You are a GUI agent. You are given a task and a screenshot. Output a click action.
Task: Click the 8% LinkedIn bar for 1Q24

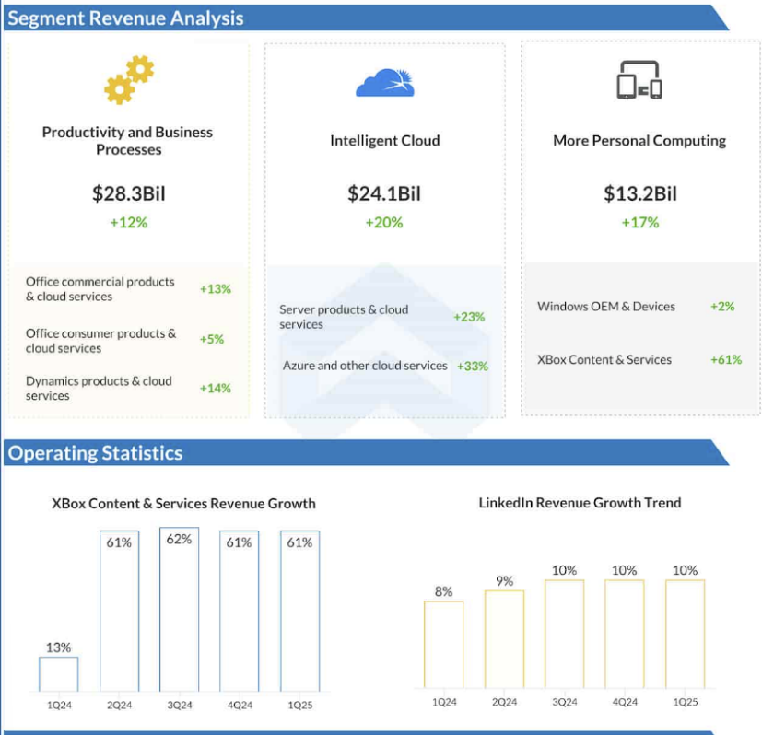(x=444, y=645)
